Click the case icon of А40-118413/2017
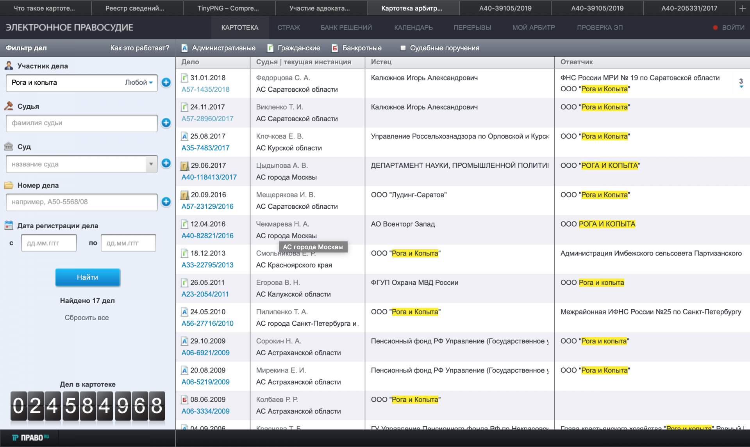 (x=185, y=166)
